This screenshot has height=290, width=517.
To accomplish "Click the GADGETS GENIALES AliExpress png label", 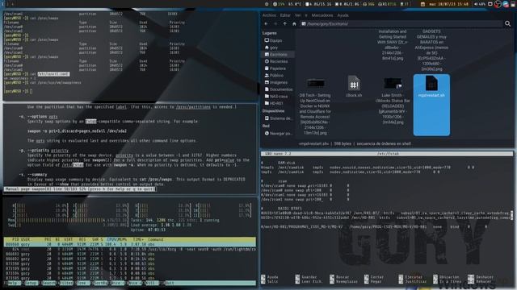I will click(x=431, y=50).
